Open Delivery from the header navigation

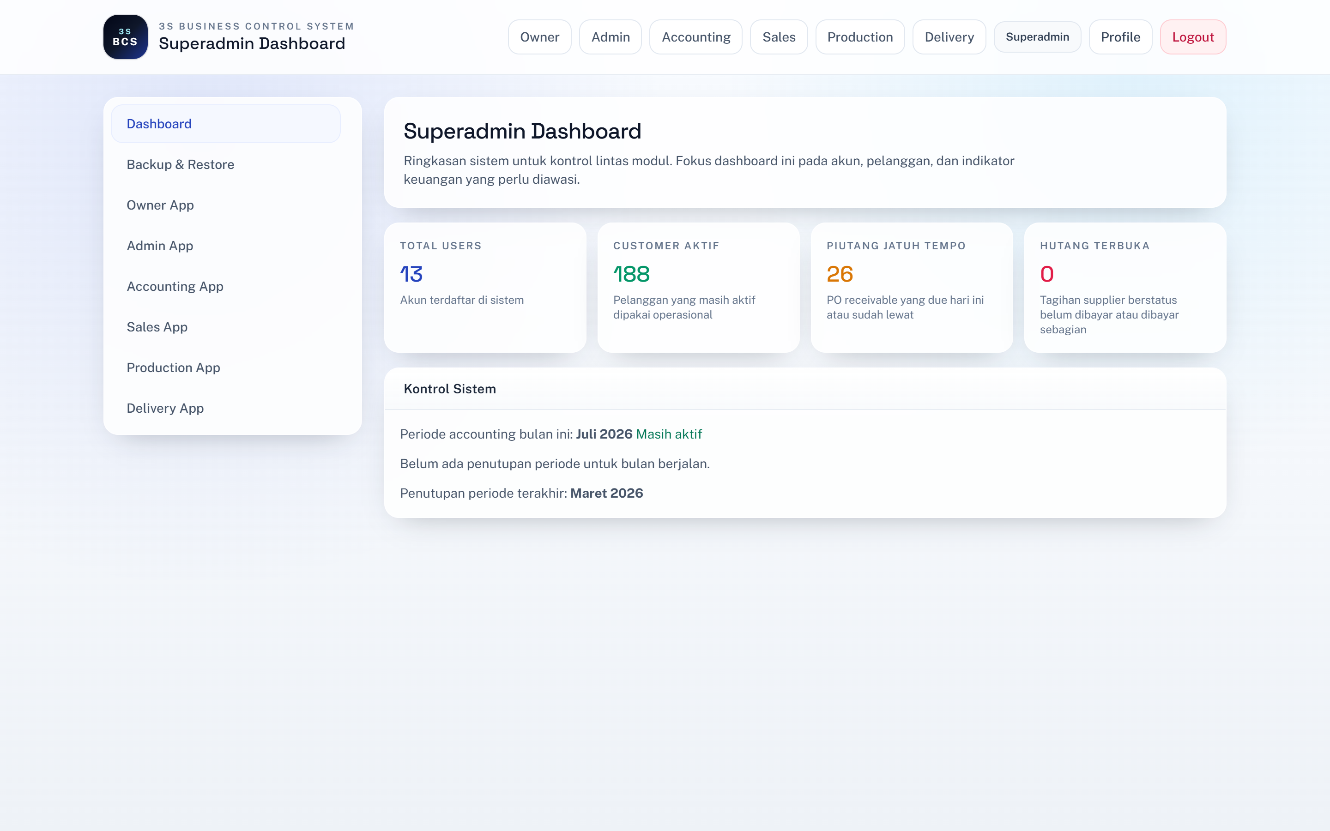point(949,37)
